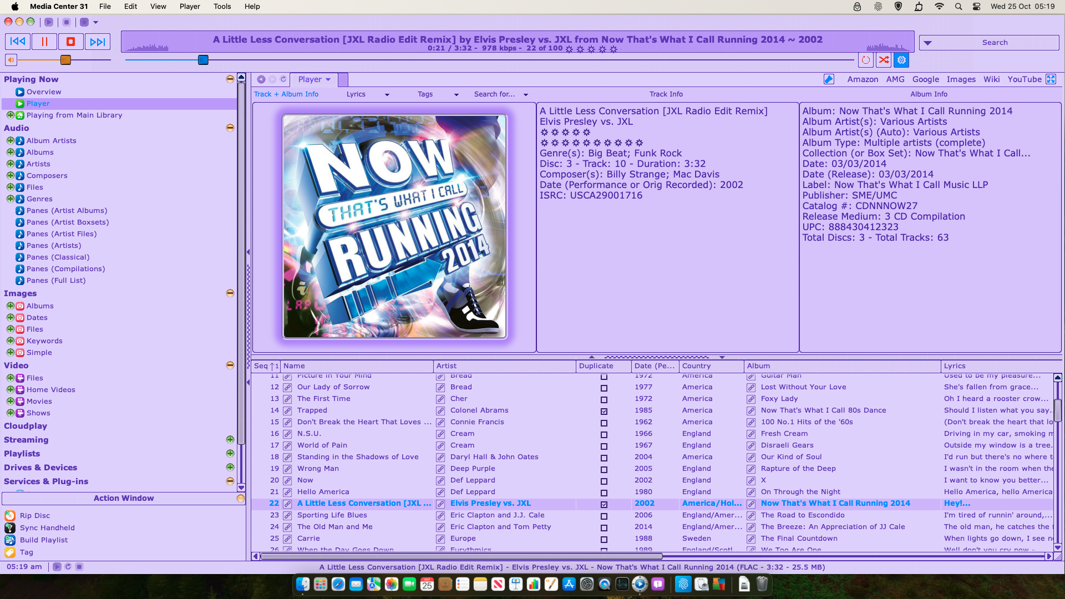The image size is (1065, 599).
Task: Click the back navigation arrow icon
Action: (x=261, y=79)
